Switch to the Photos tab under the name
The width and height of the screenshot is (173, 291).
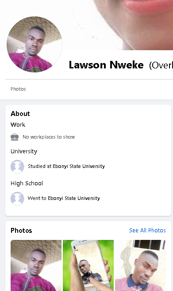pyautogui.click(x=18, y=89)
